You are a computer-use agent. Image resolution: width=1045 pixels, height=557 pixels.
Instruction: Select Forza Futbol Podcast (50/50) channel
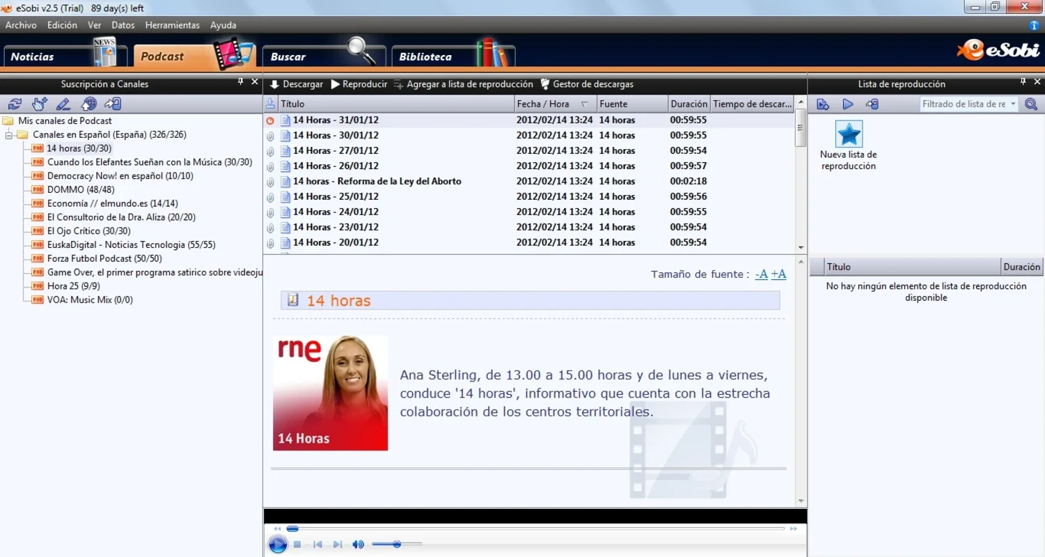click(104, 258)
